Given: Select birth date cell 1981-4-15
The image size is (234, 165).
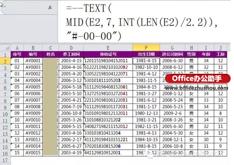Looking at the screenshot, I should pyautogui.click(x=146, y=61).
